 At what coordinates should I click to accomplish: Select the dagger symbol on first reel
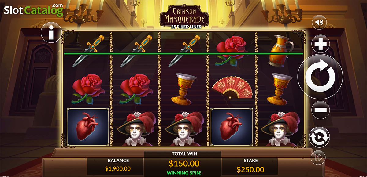[88, 51]
